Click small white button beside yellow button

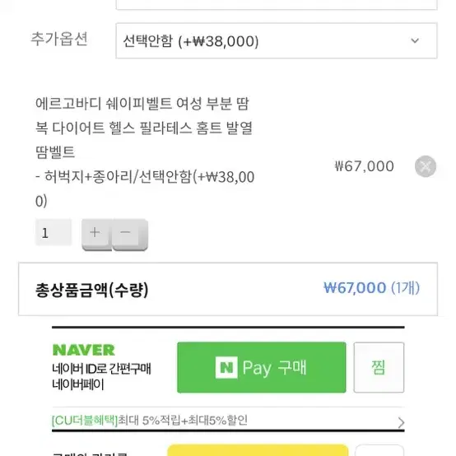[x=379, y=450]
